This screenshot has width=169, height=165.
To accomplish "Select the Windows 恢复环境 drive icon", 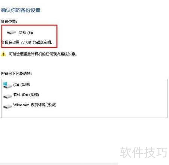I will click(x=8, y=106).
